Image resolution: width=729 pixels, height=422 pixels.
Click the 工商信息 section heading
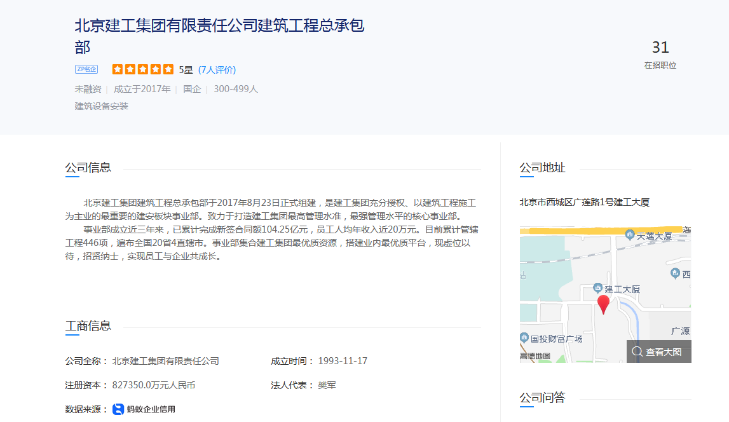pos(88,326)
